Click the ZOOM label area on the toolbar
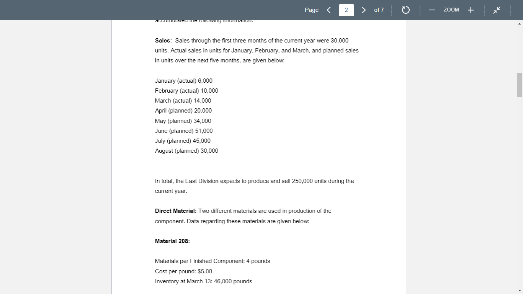 coord(451,10)
